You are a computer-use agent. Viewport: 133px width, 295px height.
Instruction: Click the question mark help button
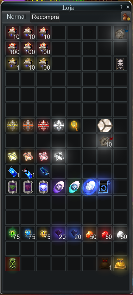pyautogui.click(x=121, y=7)
